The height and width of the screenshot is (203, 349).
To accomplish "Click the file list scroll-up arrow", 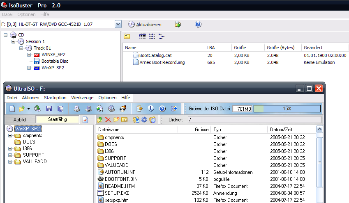I will (x=320, y=129).
